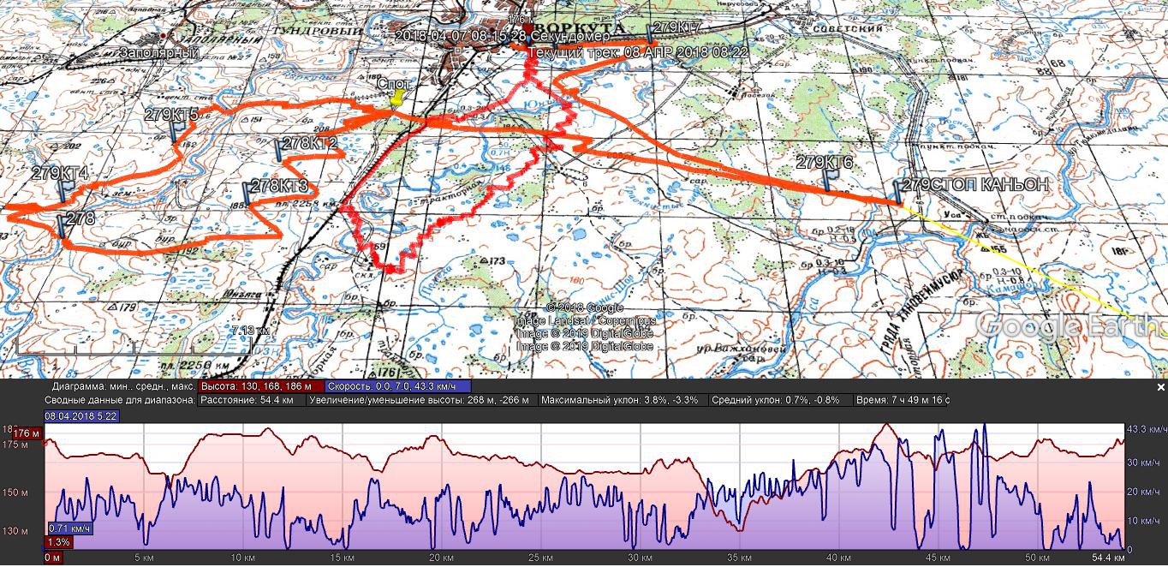
Task: Click the 279КТ7 flag marker
Action: point(651,34)
